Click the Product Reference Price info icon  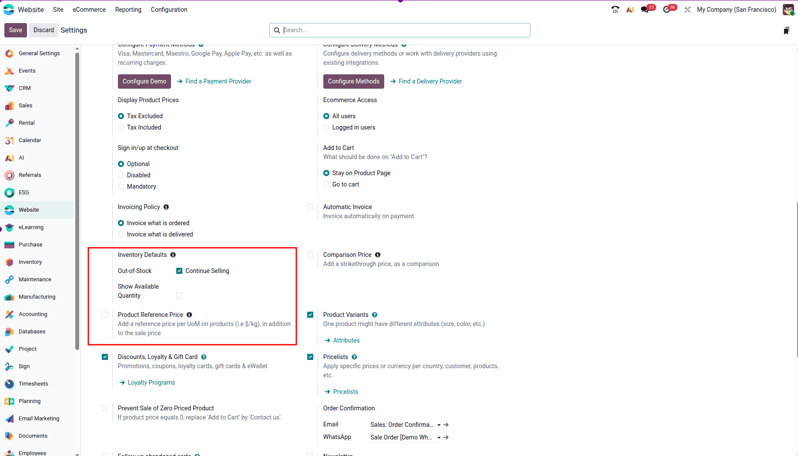189,315
